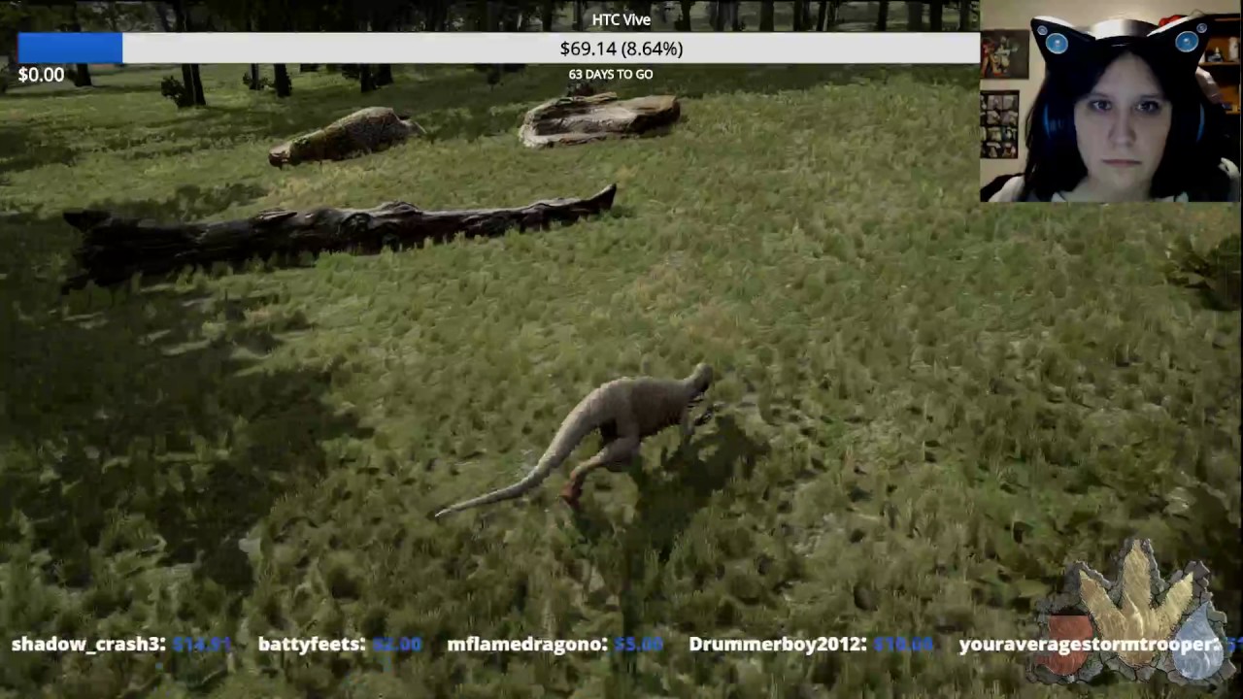Click the Drummerboy2012 donor name
1243x699 pixels.
[778, 644]
